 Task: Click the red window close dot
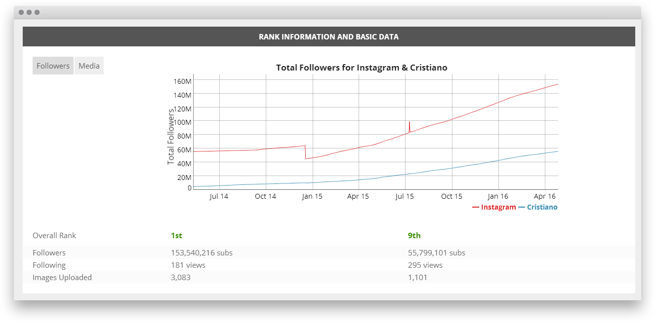tap(21, 12)
